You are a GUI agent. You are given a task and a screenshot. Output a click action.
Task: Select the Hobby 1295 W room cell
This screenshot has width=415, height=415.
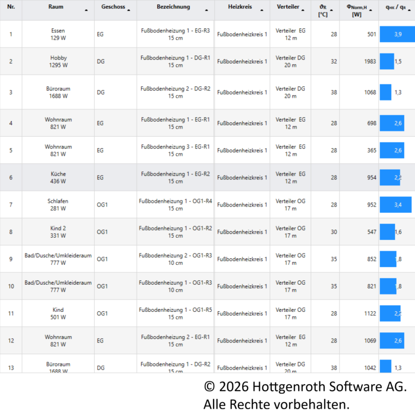(x=58, y=61)
